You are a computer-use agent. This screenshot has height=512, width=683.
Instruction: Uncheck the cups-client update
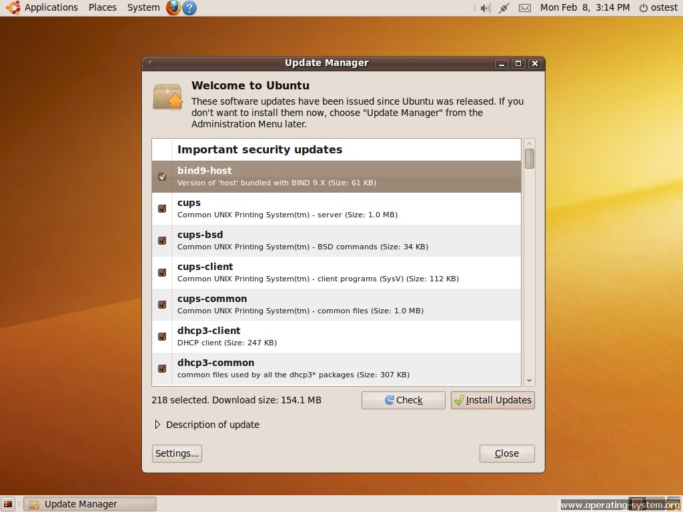tap(162, 273)
